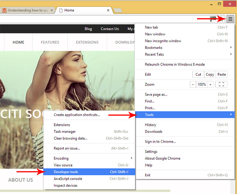Choose Sign in to Chrome...

[x=185, y=141]
